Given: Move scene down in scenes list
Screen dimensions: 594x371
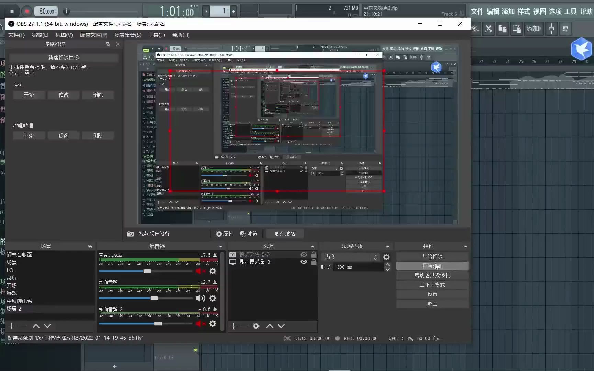Looking at the screenshot, I should (x=47, y=326).
